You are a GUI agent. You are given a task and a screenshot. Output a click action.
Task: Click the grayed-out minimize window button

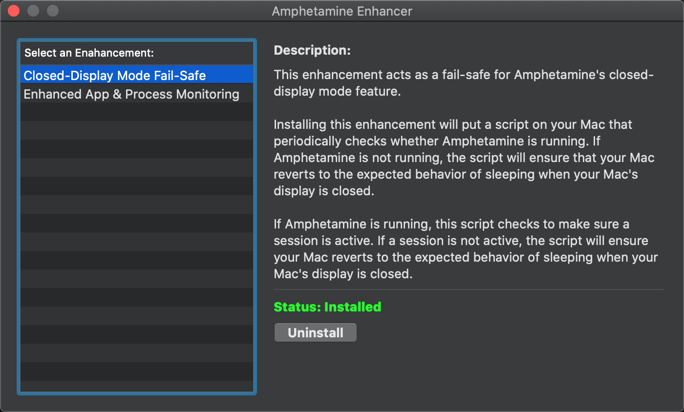pos(33,11)
